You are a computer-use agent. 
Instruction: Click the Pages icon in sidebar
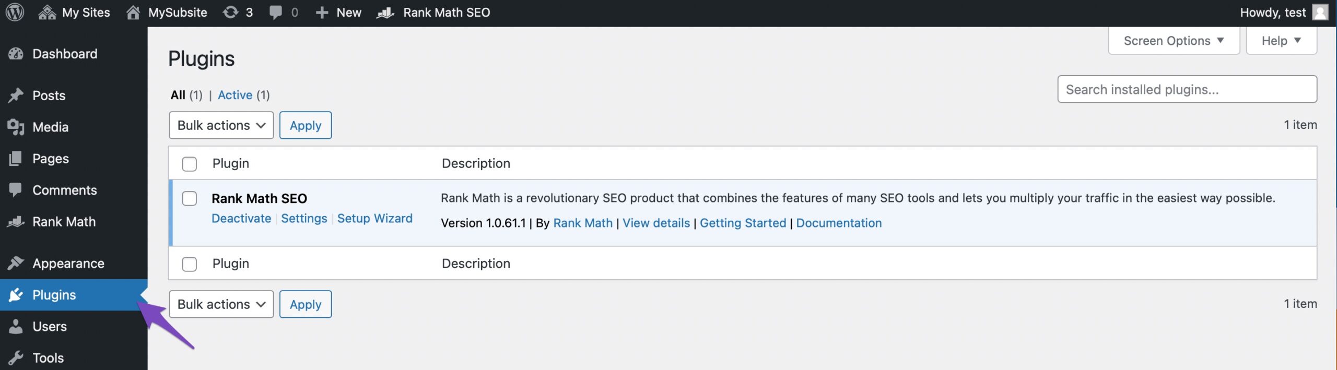[x=16, y=159]
